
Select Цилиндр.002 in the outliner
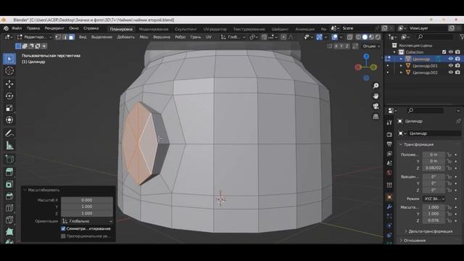(425, 72)
